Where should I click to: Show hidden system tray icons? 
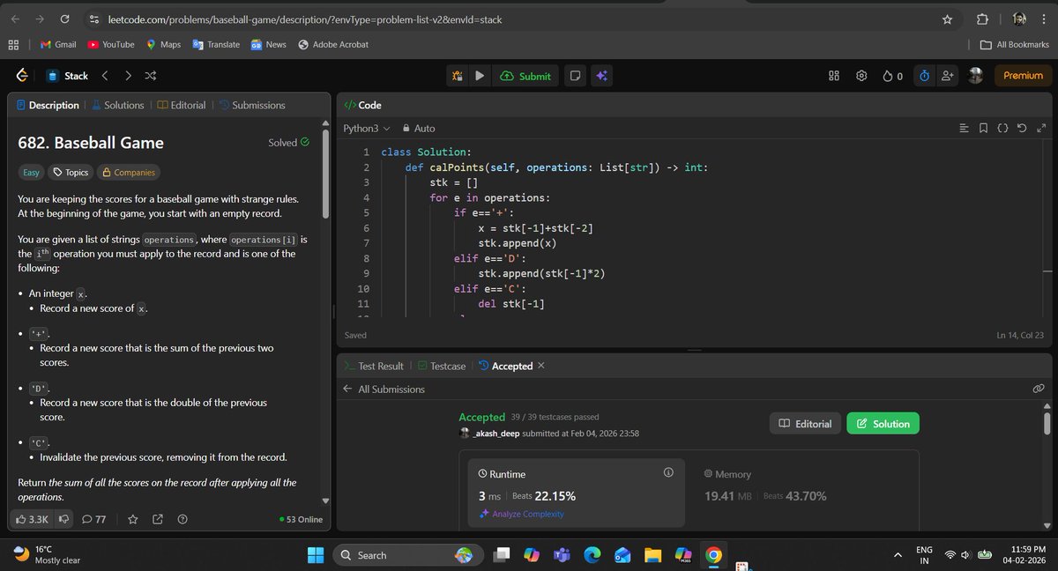pyautogui.click(x=898, y=554)
